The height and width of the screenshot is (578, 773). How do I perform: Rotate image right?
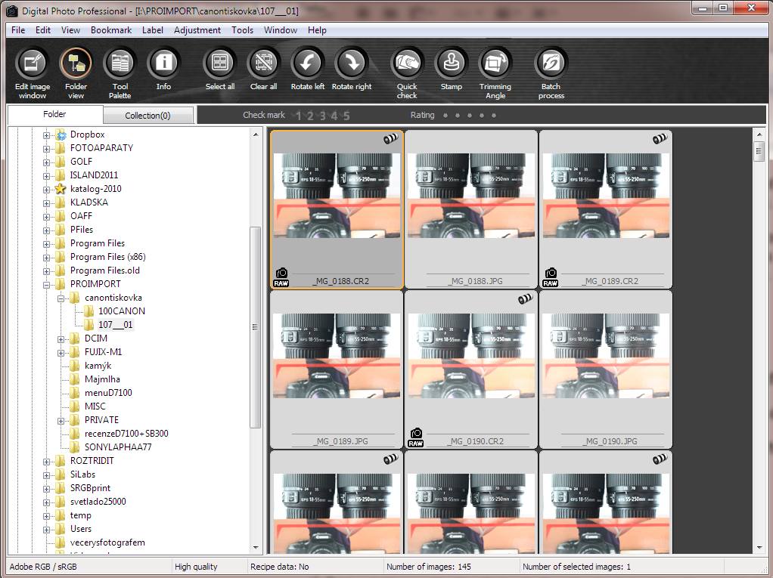pyautogui.click(x=352, y=69)
